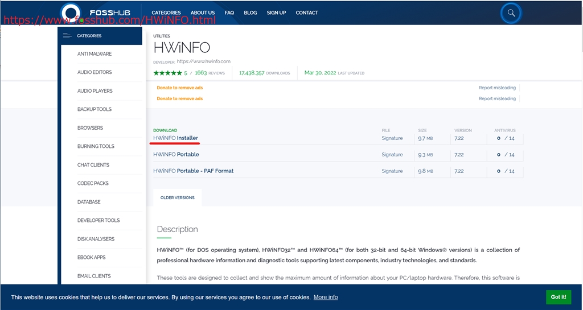This screenshot has width=583, height=310.
Task: Click first Report misleading link
Action: point(497,88)
